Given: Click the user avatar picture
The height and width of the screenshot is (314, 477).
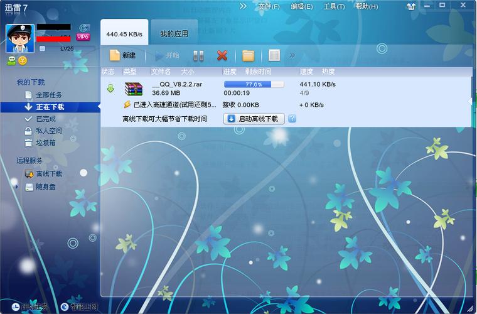Looking at the screenshot, I should point(20,39).
